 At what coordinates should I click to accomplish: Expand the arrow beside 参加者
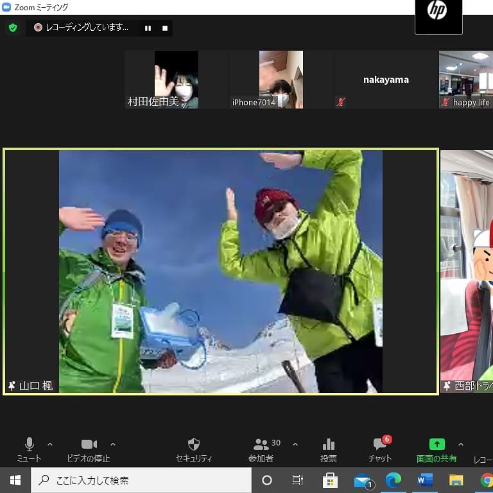pyautogui.click(x=295, y=444)
